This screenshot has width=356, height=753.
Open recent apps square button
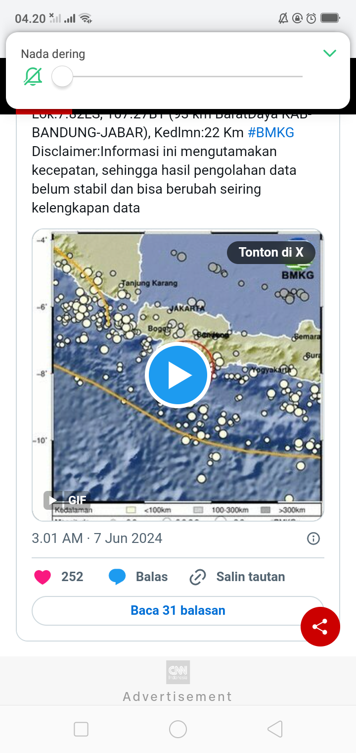(81, 729)
